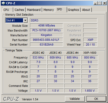Click the Version 1.54 label
This screenshot has height=103, width=108.
pos(30,99)
